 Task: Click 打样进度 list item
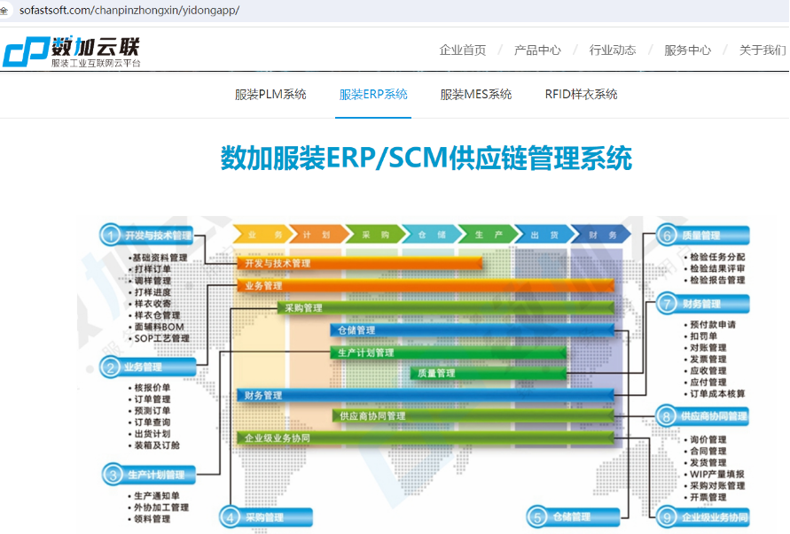151,292
